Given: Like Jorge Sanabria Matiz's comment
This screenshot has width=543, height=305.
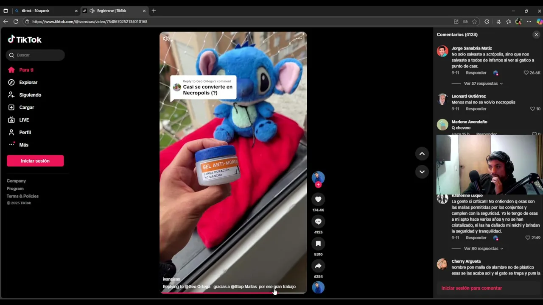Looking at the screenshot, I should (526, 73).
